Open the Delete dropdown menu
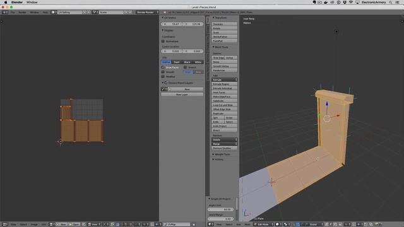Viewport: 404px width, 227px height. [225, 140]
